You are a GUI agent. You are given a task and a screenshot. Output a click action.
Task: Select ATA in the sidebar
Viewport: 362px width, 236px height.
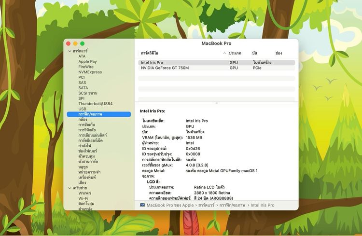[x=82, y=56]
